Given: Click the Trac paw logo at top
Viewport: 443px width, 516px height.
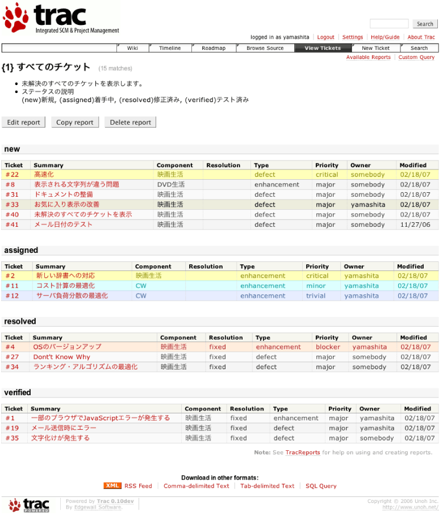Looking at the screenshot, I should tap(61, 18).
